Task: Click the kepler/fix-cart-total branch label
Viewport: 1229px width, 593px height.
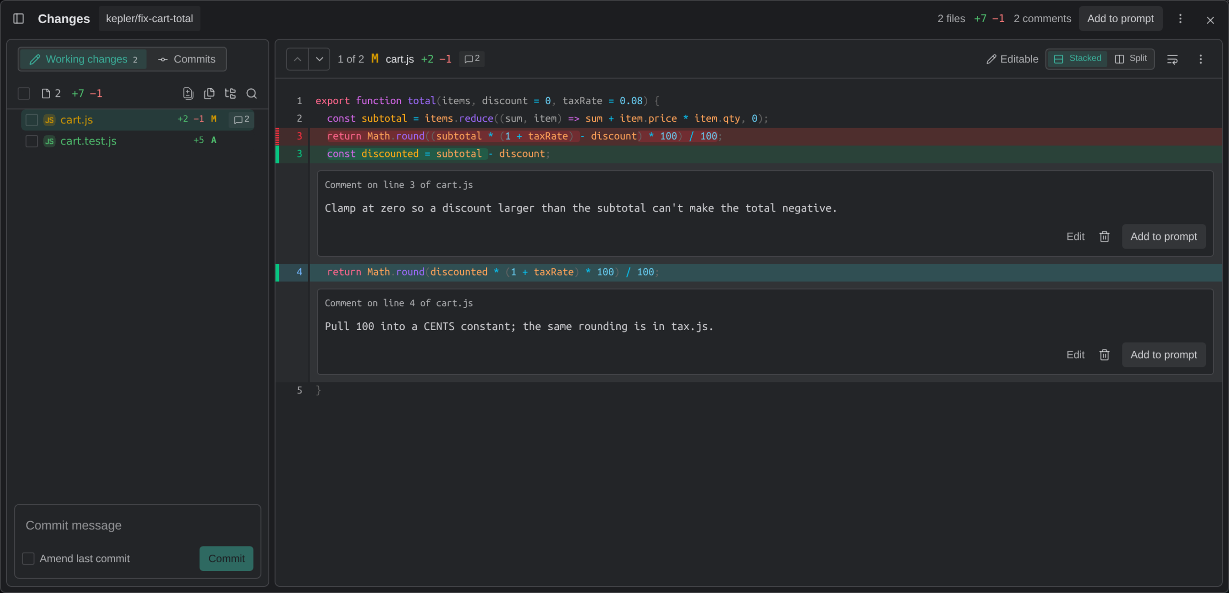Action: point(149,19)
